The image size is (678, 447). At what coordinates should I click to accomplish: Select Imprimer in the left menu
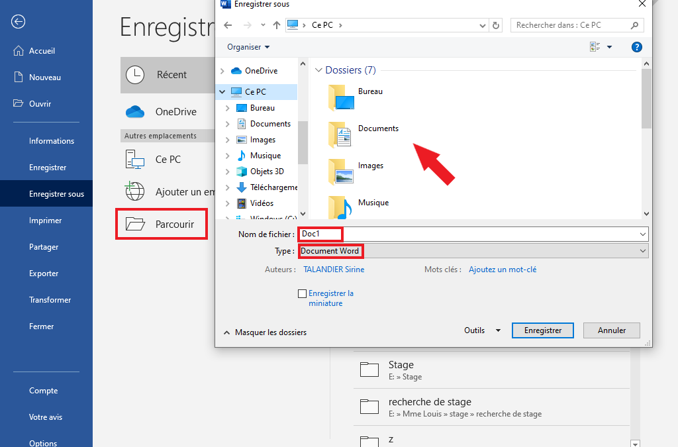[45, 221]
